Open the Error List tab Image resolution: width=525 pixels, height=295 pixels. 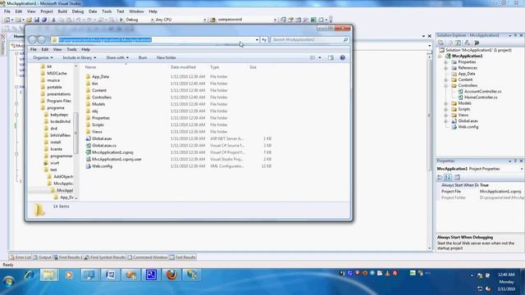point(21,257)
